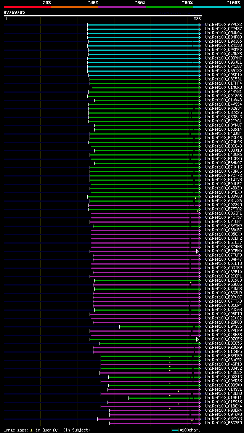244x433 pixels.
Task: Click the purple ~60% legend segment
Action: pos(122,6)
